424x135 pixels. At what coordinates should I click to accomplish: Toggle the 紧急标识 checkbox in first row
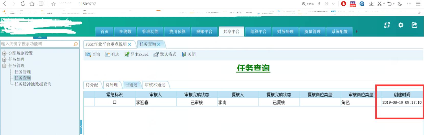[x=115, y=102]
